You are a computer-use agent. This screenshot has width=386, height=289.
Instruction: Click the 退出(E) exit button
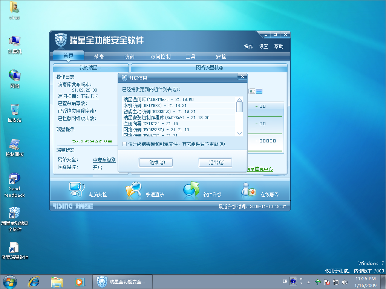coord(215,162)
